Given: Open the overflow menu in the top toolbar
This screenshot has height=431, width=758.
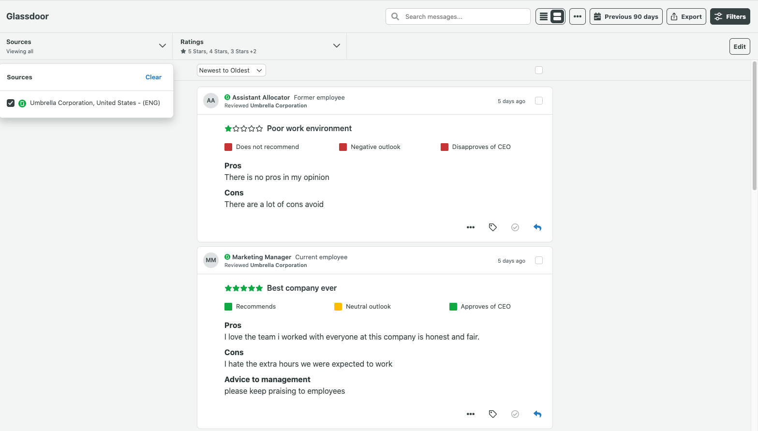Looking at the screenshot, I should (x=577, y=16).
